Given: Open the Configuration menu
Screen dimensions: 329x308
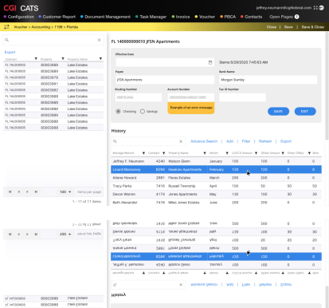Looking at the screenshot, I should point(21,17).
